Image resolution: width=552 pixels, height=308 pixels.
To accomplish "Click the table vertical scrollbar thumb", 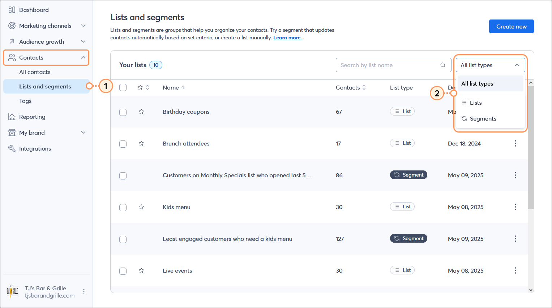I will point(531,147).
